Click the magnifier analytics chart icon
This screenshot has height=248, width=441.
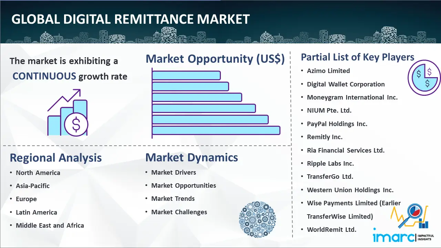(x=410, y=216)
